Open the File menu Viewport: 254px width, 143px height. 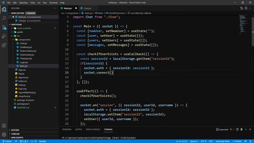(x=9, y=3)
